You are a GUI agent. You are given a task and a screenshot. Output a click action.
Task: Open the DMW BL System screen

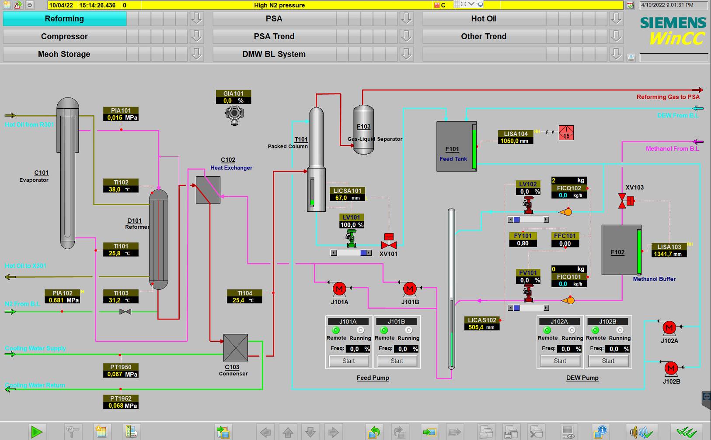[274, 54]
